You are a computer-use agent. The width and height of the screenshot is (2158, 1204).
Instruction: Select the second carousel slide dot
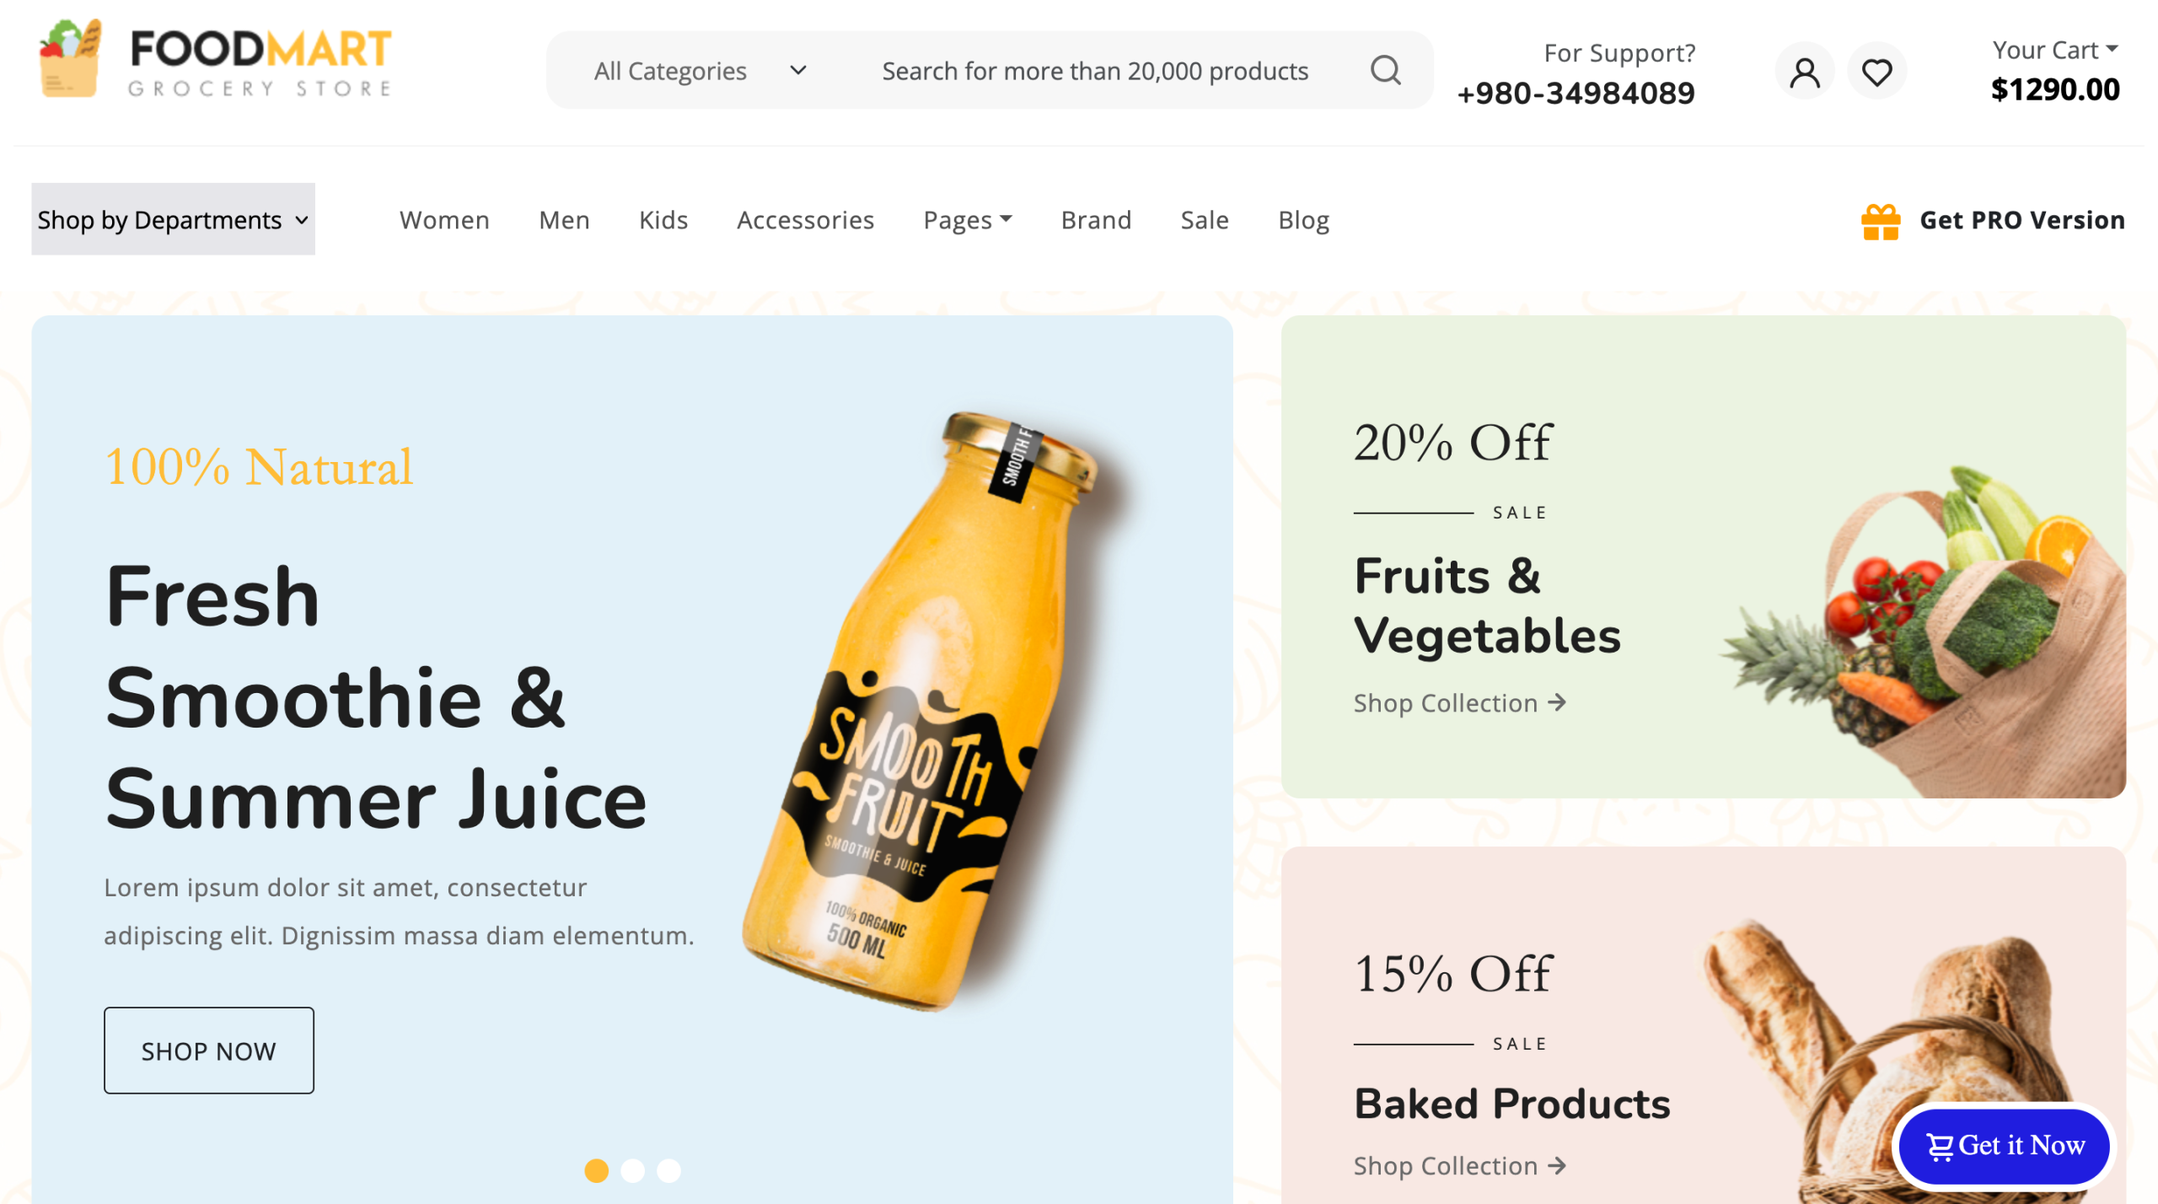pyautogui.click(x=632, y=1170)
